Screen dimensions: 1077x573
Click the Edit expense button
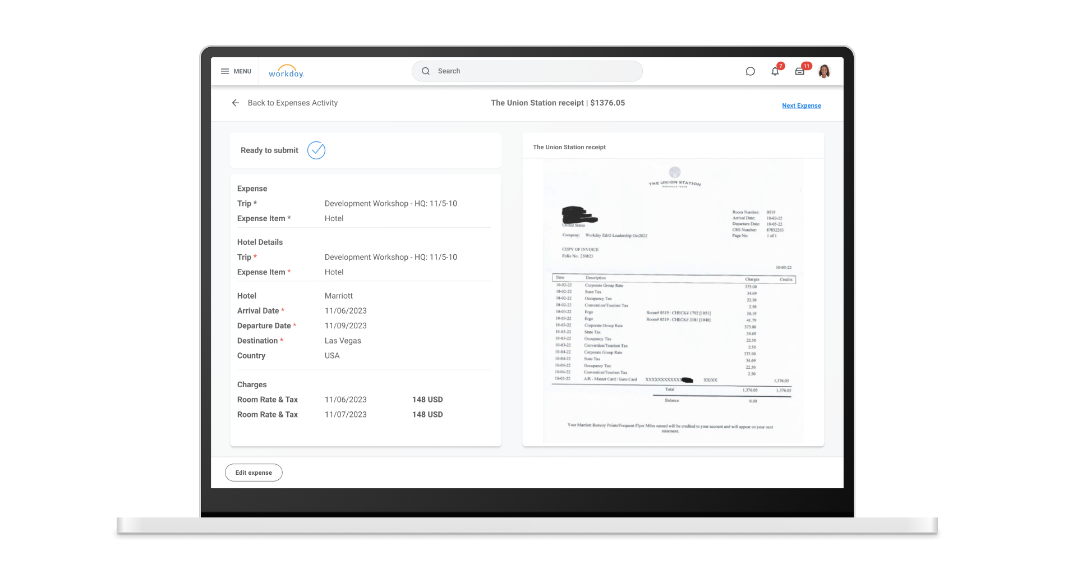tap(254, 473)
